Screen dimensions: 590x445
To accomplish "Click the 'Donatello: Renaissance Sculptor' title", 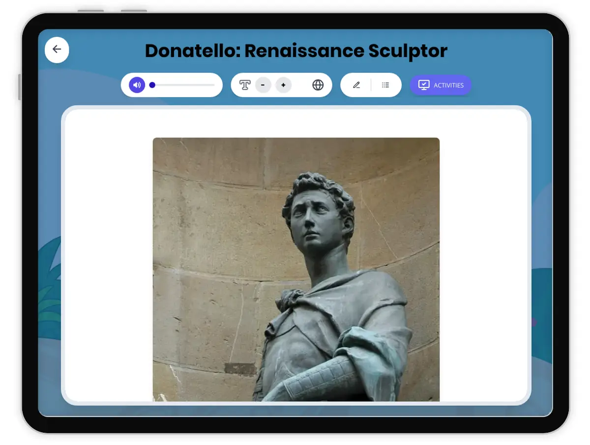I will pos(296,51).
